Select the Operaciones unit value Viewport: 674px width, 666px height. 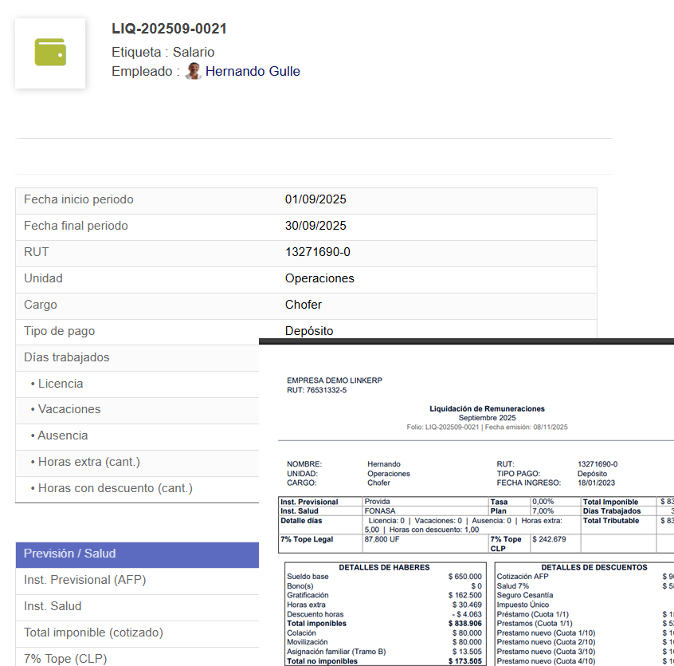(x=319, y=278)
